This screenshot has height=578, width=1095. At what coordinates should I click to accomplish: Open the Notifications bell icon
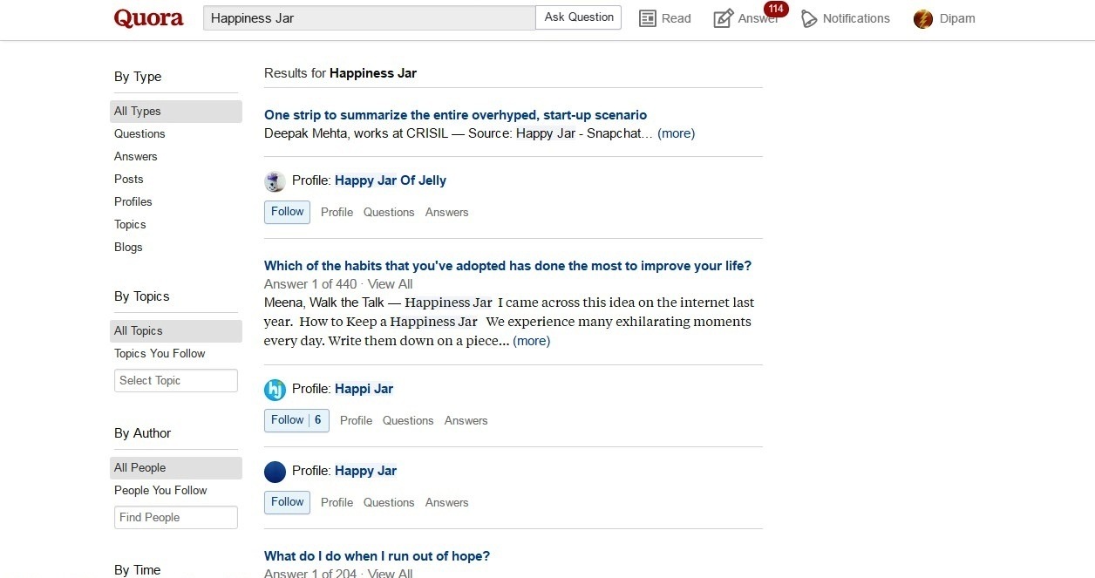tap(810, 18)
